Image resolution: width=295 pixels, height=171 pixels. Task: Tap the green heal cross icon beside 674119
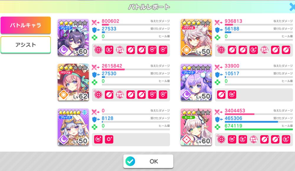point(218,127)
